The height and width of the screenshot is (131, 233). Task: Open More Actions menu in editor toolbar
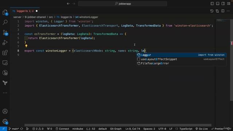pyautogui.click(x=228, y=11)
